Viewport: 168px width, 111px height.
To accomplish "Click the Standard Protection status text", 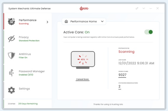I will point(29,41).
